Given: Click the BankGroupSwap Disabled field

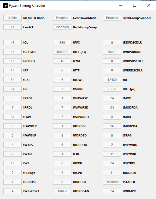Looking at the screenshot, I should tap(62, 27).
